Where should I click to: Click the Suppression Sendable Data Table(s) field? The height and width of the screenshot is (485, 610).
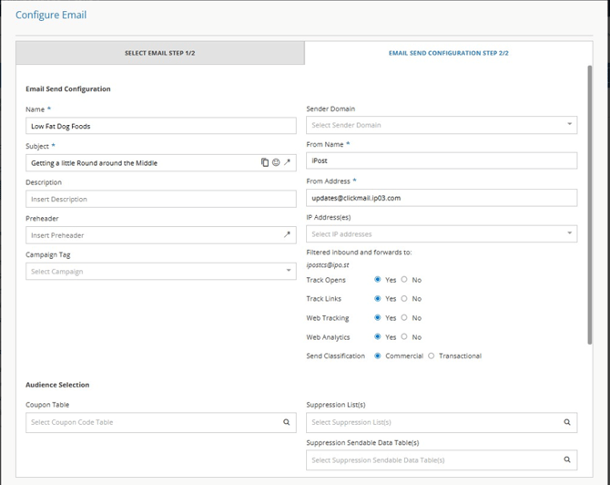(442, 460)
